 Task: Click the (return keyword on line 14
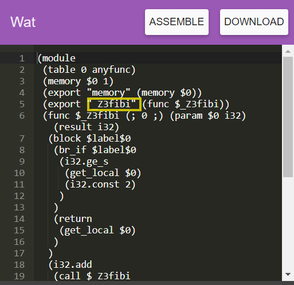pyautogui.click(x=73, y=219)
